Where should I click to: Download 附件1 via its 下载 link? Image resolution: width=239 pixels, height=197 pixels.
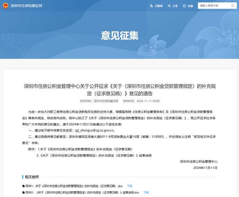click(x=129, y=186)
